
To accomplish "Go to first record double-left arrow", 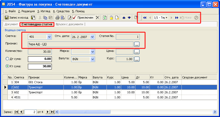I will [x=145, y=18].
